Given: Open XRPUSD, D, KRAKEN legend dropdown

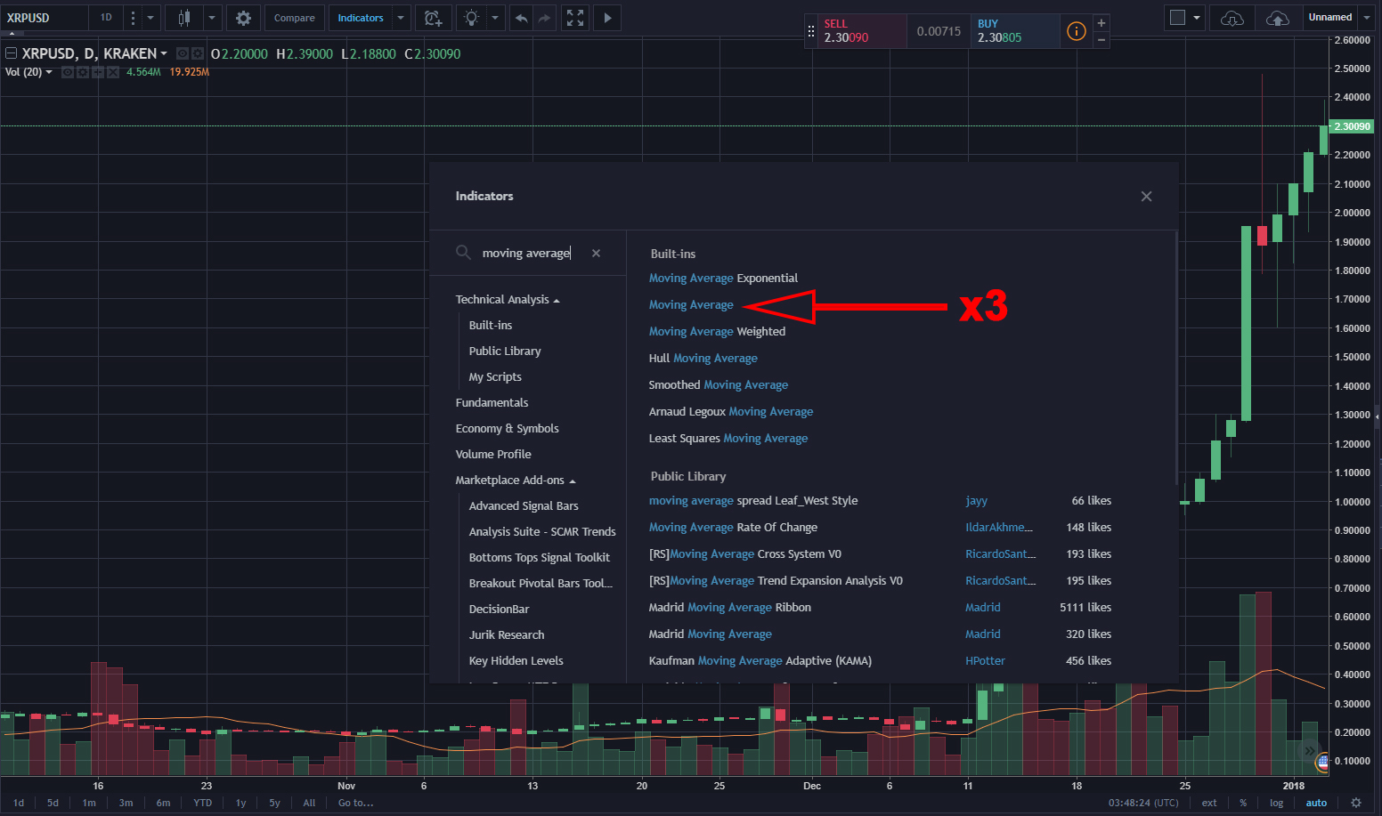Looking at the screenshot, I should click(x=164, y=53).
